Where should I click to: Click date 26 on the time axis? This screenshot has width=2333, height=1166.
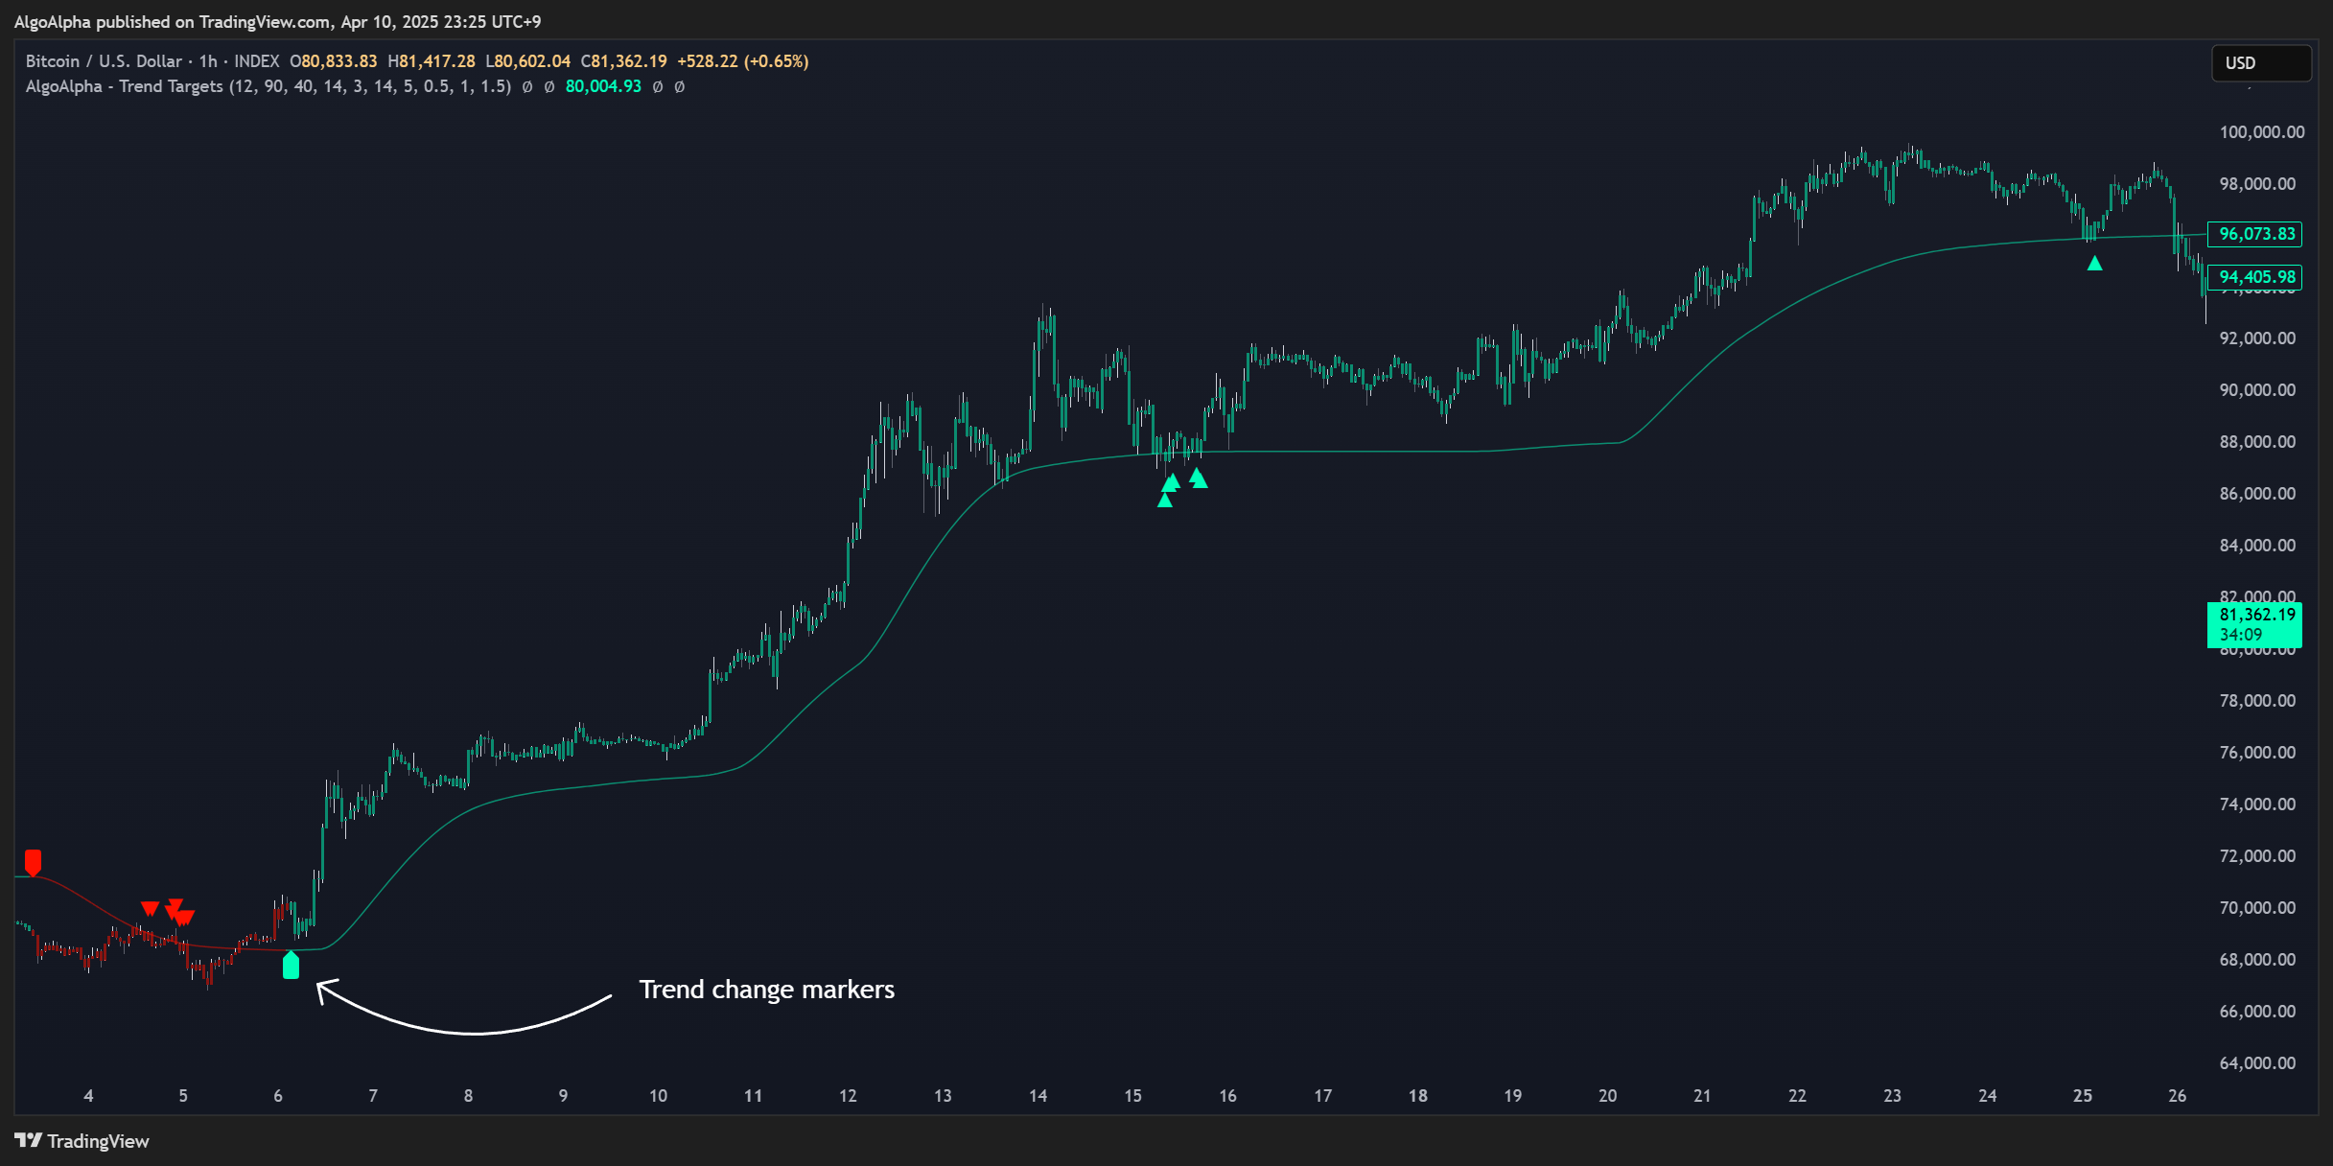point(2177,1096)
